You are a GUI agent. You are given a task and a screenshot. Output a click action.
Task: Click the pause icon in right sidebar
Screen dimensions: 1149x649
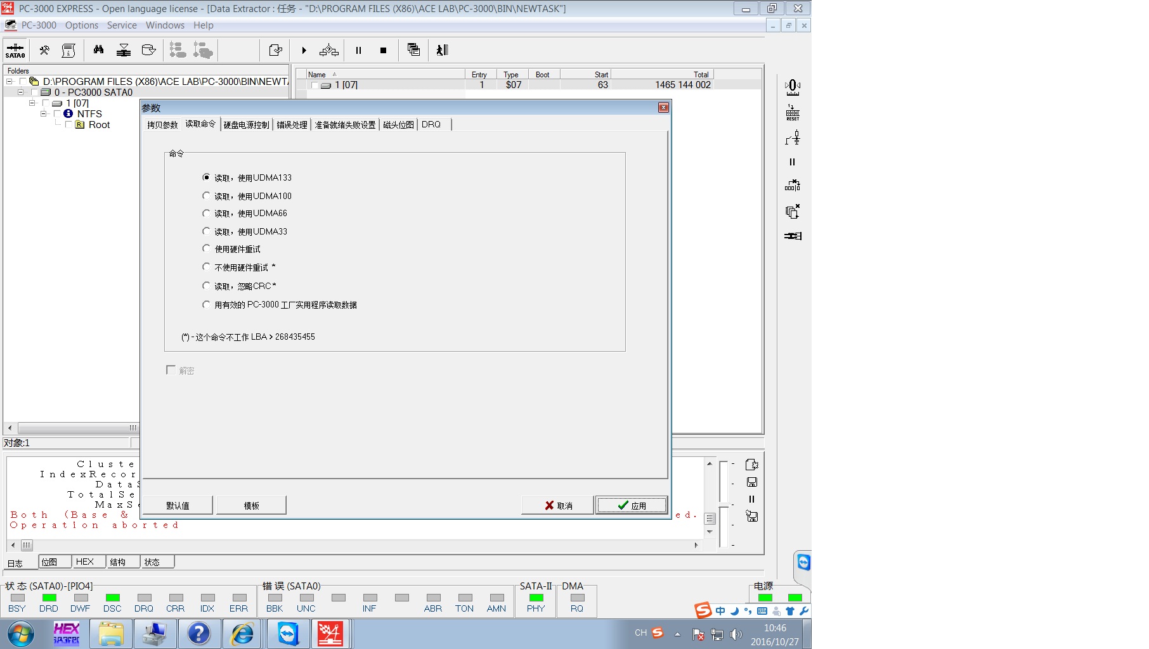click(x=792, y=162)
